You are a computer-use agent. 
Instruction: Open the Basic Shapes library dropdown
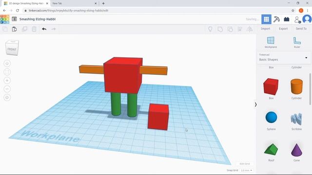point(284,58)
